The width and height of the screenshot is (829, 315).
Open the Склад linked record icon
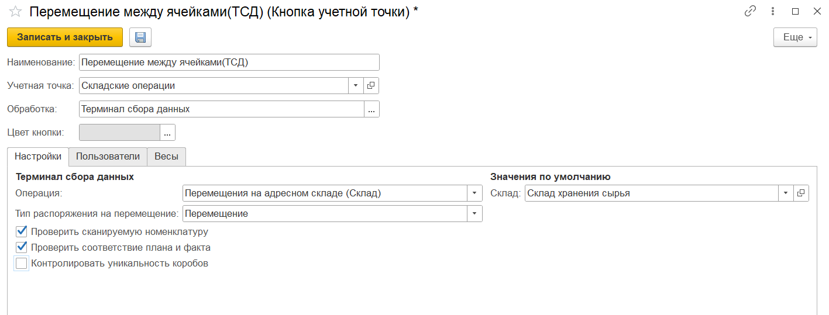point(801,193)
